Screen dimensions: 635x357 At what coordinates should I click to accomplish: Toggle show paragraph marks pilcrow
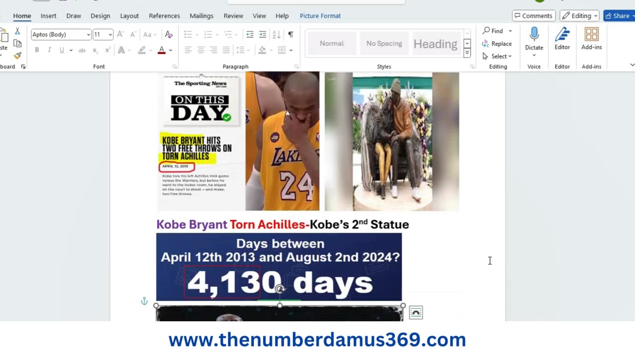291,35
